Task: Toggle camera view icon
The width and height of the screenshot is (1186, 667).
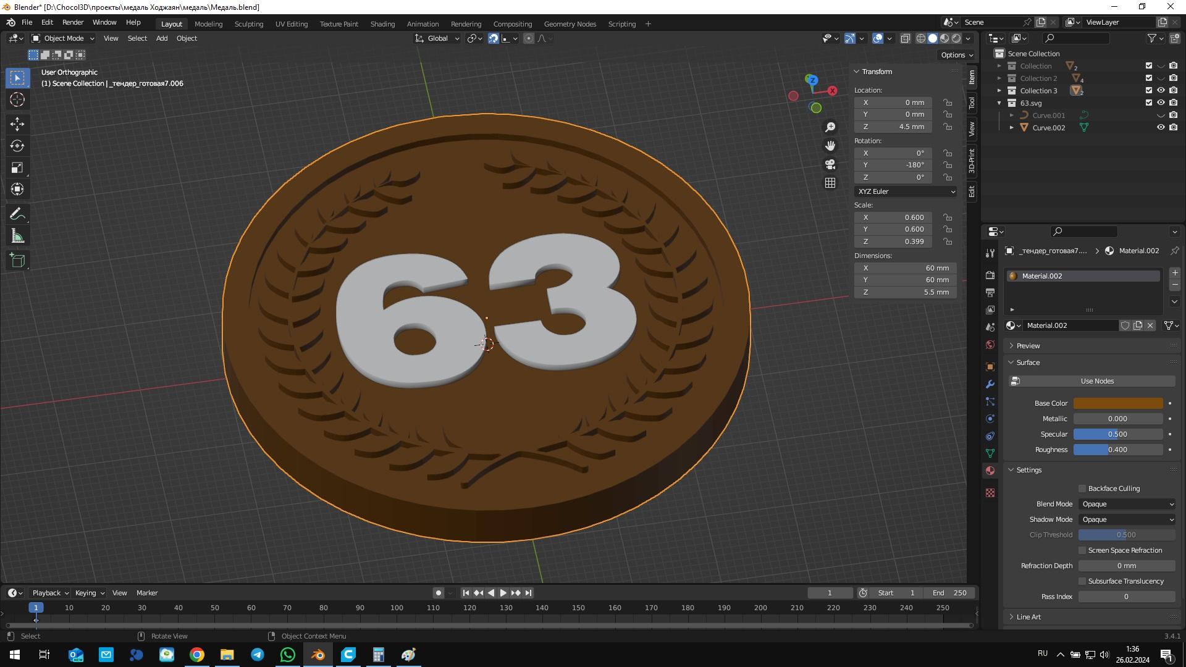Action: [x=830, y=164]
